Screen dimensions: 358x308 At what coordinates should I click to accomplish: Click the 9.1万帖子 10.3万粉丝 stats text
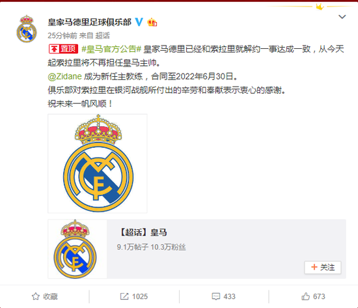tap(151, 247)
